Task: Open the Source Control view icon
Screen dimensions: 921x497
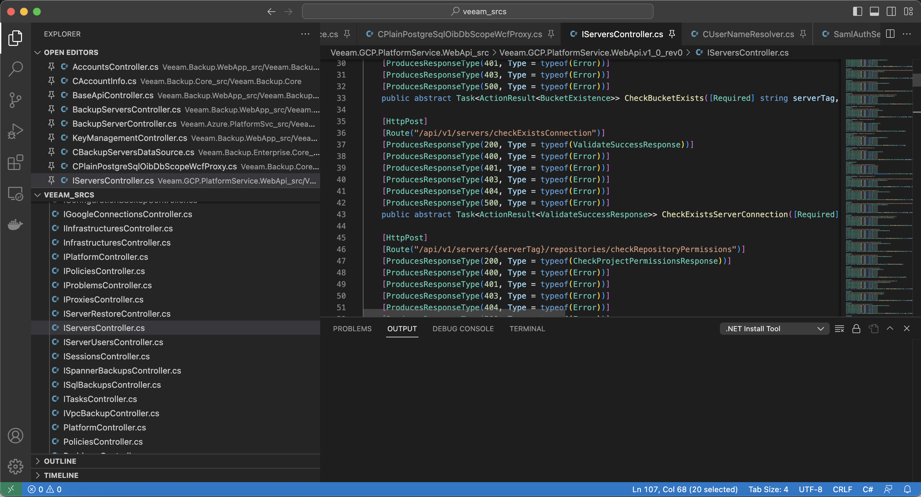Action: [16, 100]
